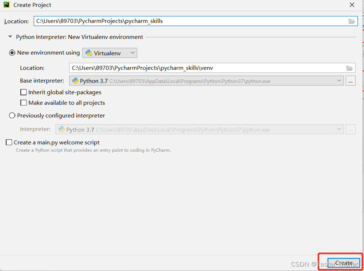The width and height of the screenshot is (364, 271).
Task: Focus the virtualenv Location path field
Action: pos(212,68)
